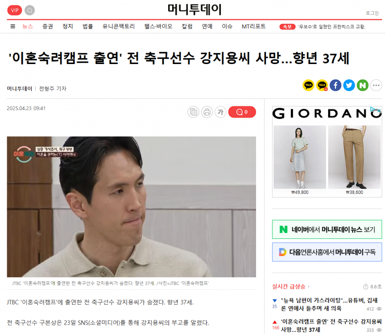Click the red VIP badge
Viewport: 385px width, 334px height.
pyautogui.click(x=15, y=10)
